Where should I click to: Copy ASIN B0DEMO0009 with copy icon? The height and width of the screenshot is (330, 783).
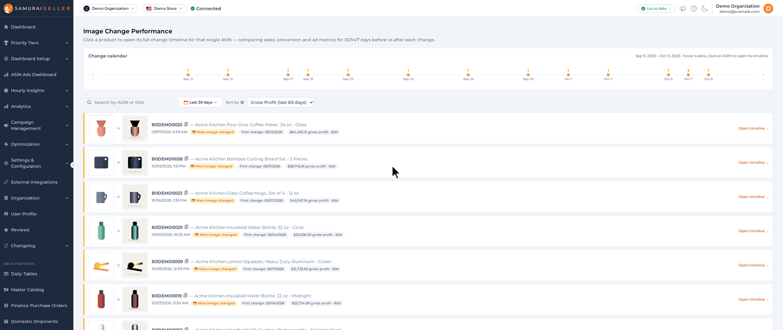[x=186, y=262]
